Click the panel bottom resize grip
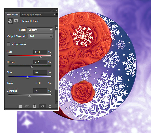Viewport: 151px width, 133px height. (31, 109)
